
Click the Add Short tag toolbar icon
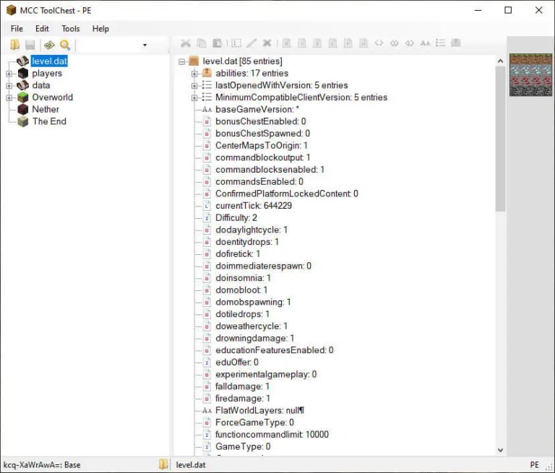(x=301, y=43)
